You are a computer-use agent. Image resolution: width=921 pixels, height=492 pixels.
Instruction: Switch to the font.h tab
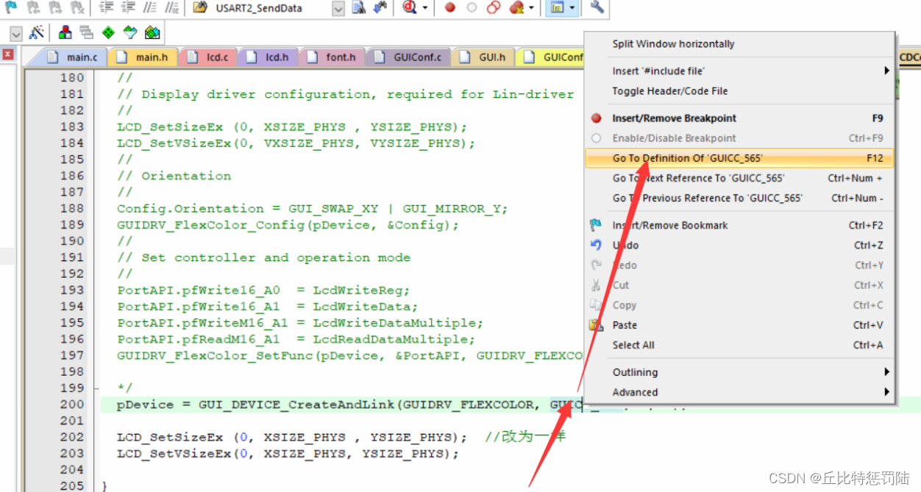[331, 57]
